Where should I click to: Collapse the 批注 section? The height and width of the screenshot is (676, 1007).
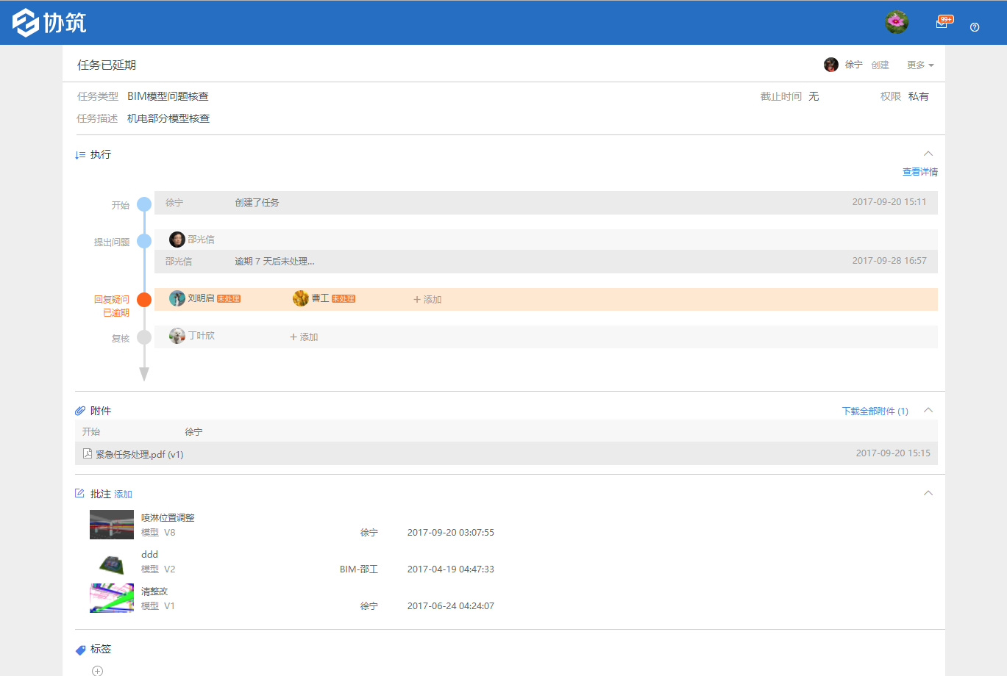click(x=928, y=493)
